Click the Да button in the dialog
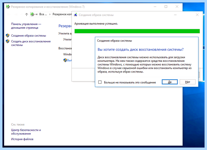The height and width of the screenshot is (150, 207). (x=170, y=82)
